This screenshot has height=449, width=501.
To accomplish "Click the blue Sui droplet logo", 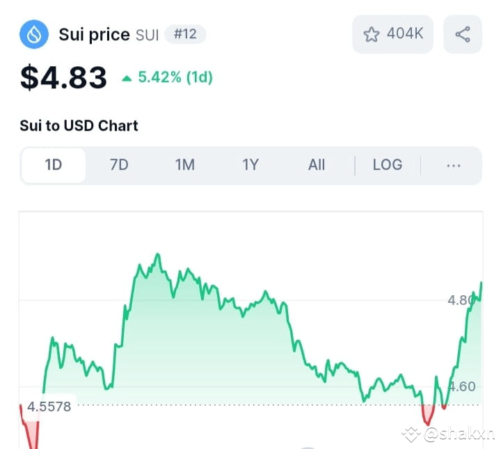I will [x=34, y=34].
